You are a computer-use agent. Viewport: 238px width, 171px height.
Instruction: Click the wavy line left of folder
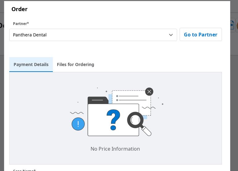pyautogui.click(x=77, y=113)
